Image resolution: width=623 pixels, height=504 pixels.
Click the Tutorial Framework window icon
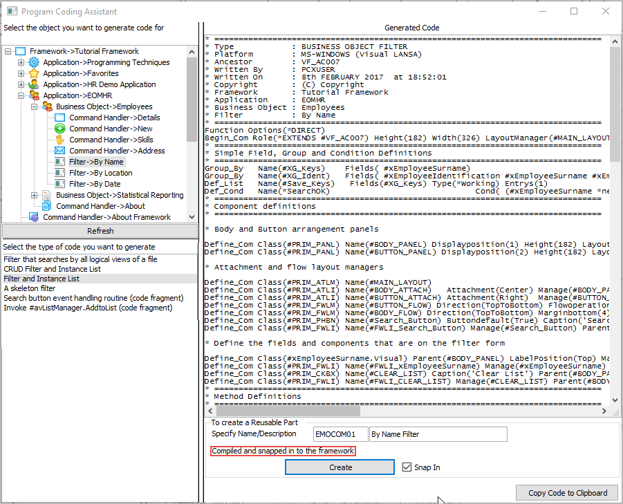(x=21, y=51)
